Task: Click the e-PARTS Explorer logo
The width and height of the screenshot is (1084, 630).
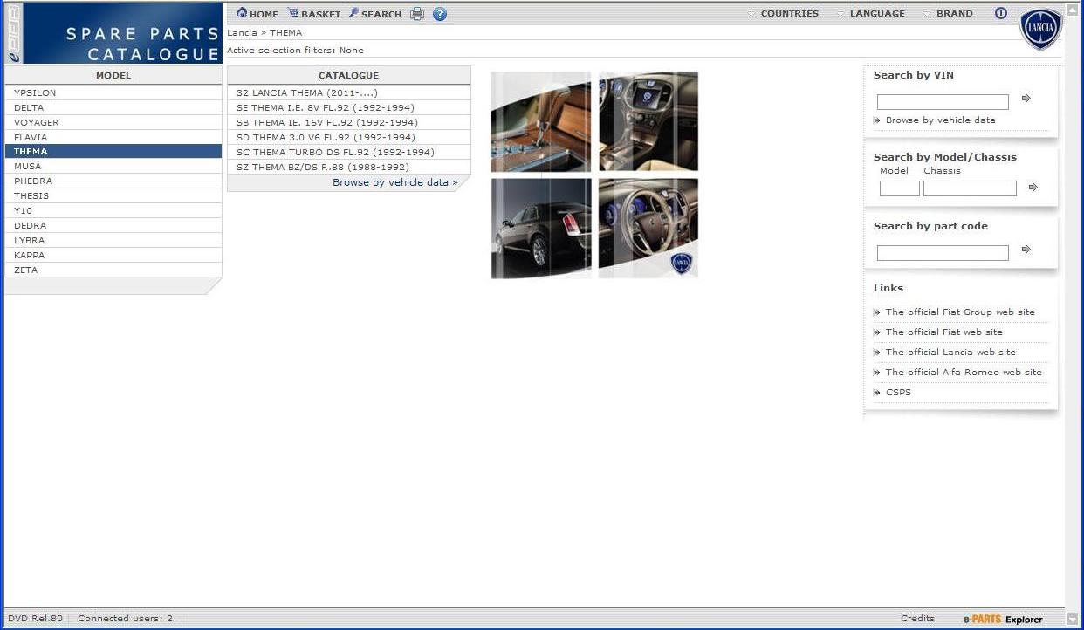Action: [x=1003, y=619]
